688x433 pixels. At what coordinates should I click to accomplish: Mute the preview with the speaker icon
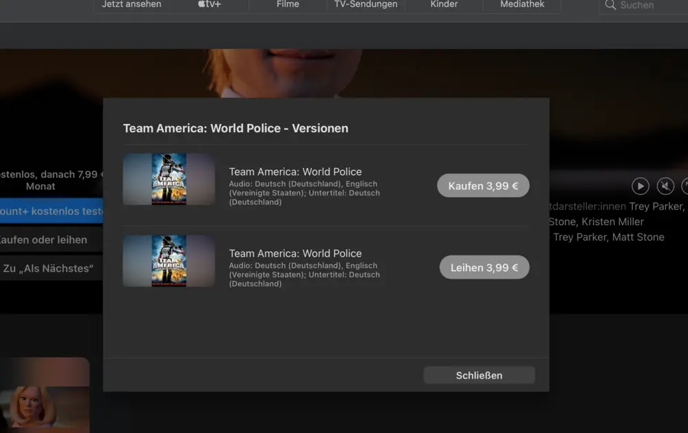click(665, 186)
